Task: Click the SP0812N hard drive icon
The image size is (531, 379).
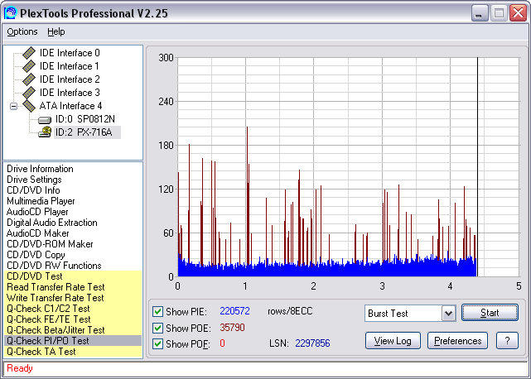Action: (x=45, y=119)
